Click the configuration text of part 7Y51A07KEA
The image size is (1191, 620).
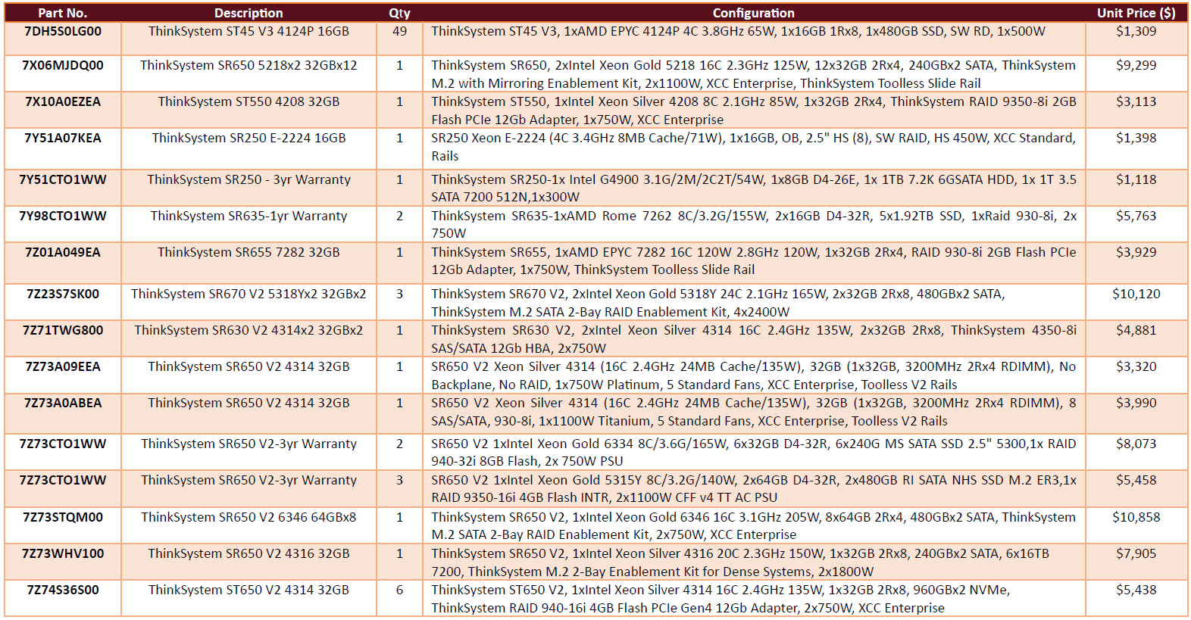click(x=754, y=147)
